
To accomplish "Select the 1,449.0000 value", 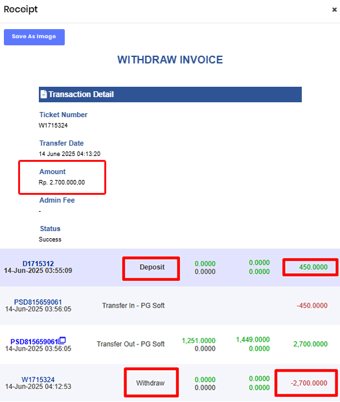I will click(x=253, y=339).
